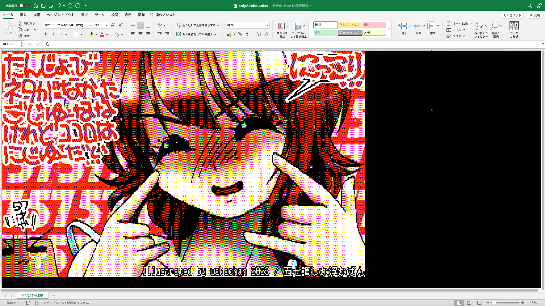Click the 共有 button
The image size is (545, 306).
(x=534, y=15)
